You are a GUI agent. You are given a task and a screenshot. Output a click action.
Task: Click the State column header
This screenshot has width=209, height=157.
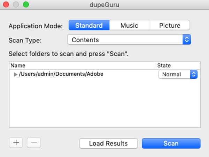tap(178, 65)
